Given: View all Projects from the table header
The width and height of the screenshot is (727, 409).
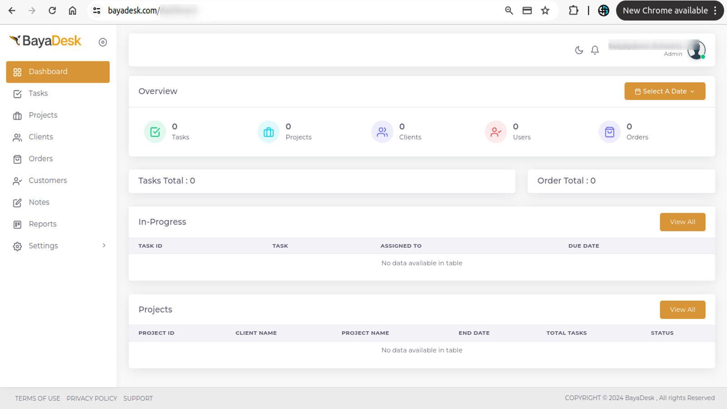Looking at the screenshot, I should click(682, 310).
